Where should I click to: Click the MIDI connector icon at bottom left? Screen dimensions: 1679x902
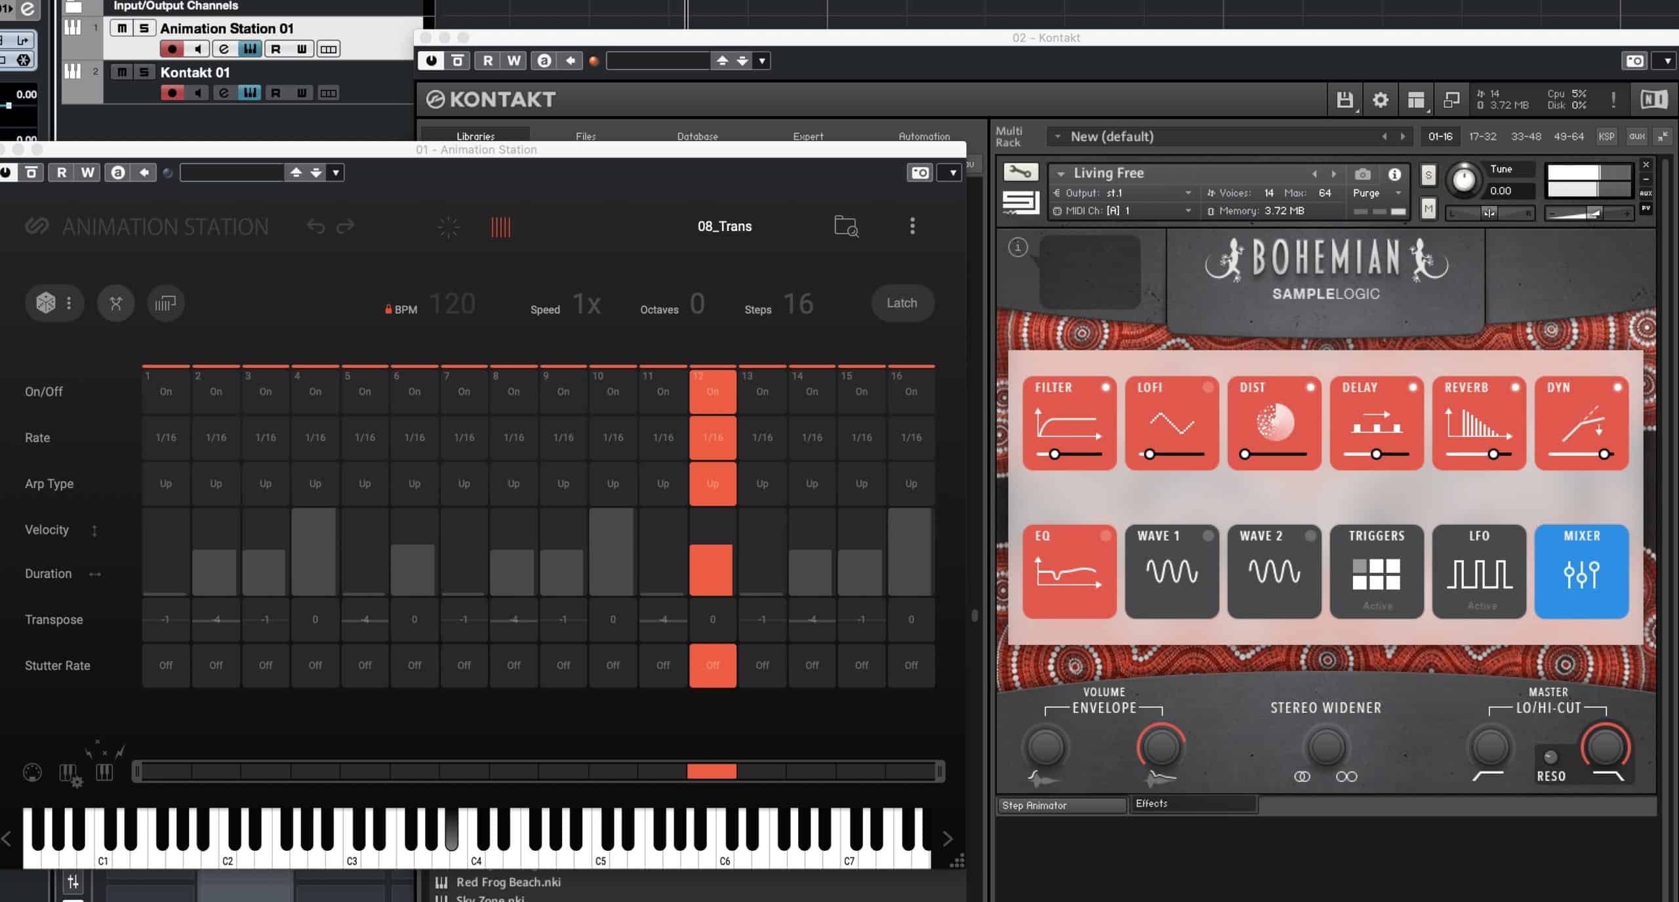32,773
